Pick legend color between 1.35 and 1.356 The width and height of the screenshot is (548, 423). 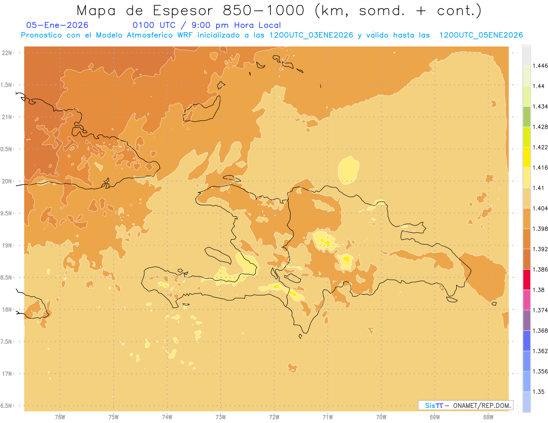[527, 381]
